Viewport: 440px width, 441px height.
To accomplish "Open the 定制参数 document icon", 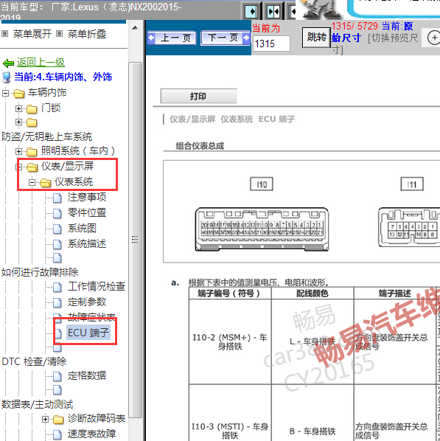I will coord(57,302).
